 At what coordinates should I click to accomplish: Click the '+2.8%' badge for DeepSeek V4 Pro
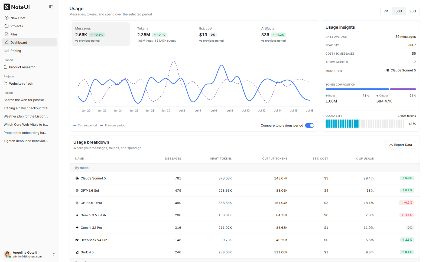click(407, 240)
